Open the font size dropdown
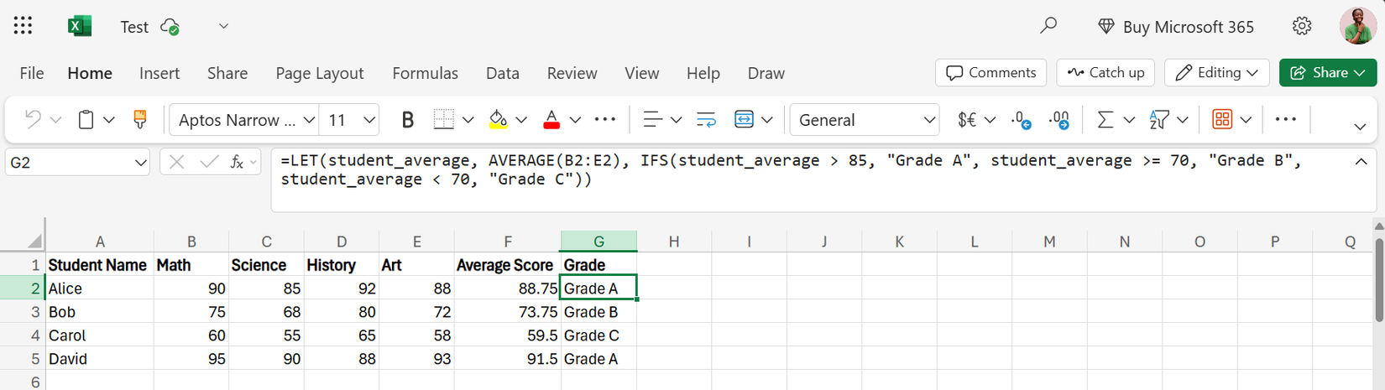This screenshot has height=390, width=1385. (368, 120)
